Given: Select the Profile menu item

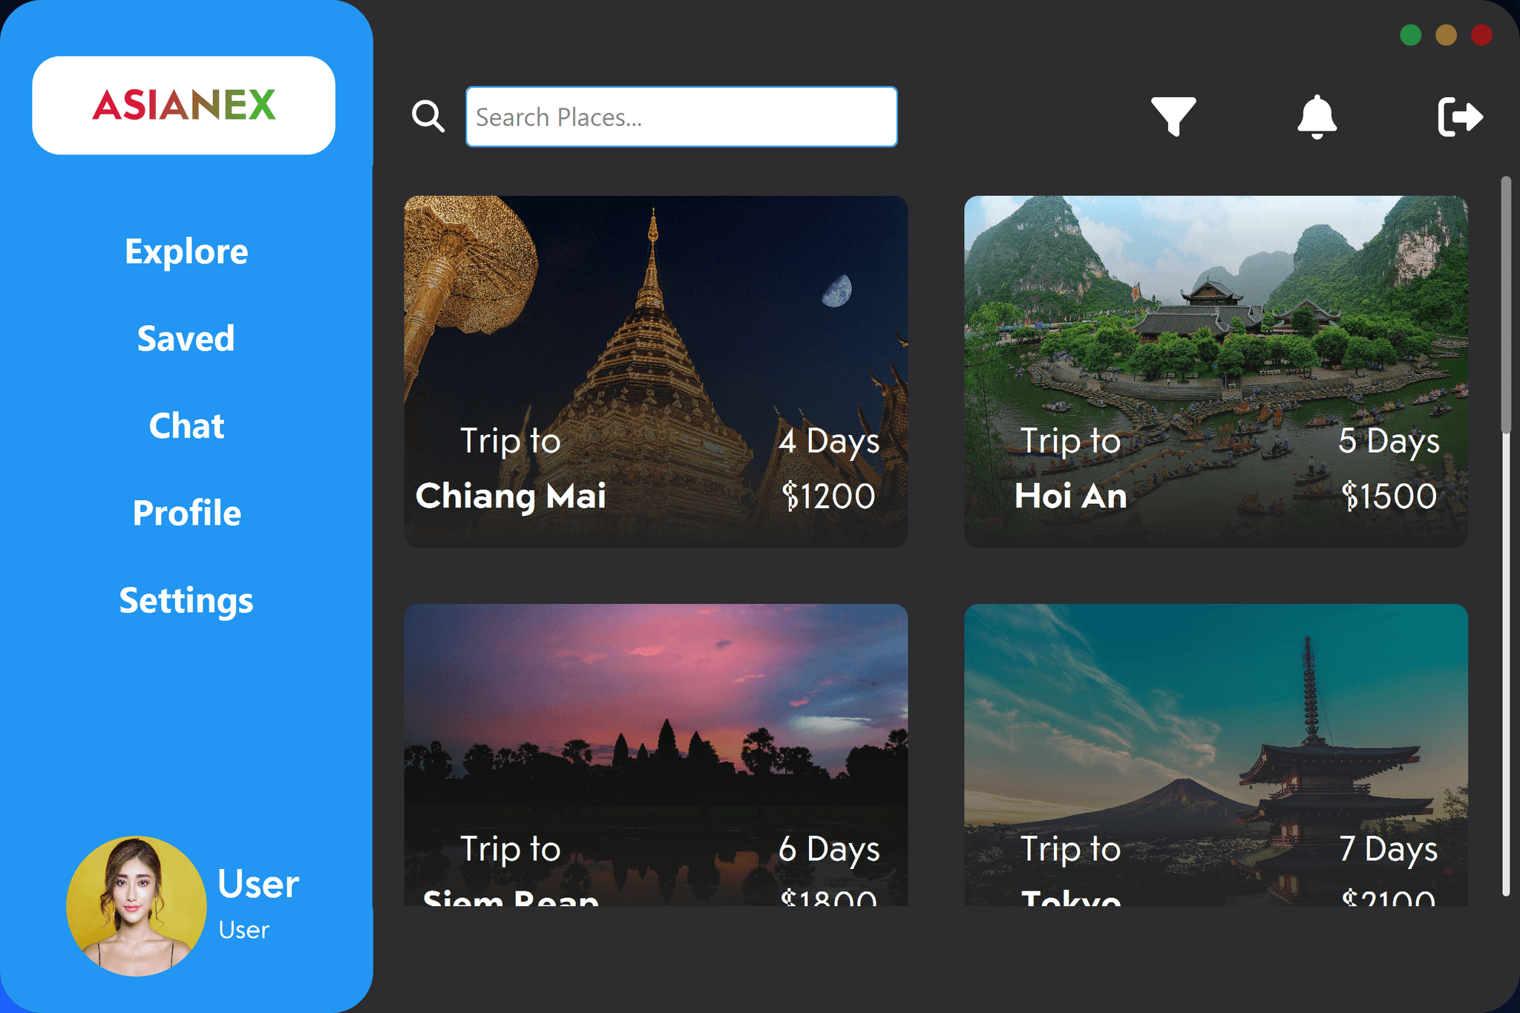Looking at the screenshot, I should click(x=184, y=511).
